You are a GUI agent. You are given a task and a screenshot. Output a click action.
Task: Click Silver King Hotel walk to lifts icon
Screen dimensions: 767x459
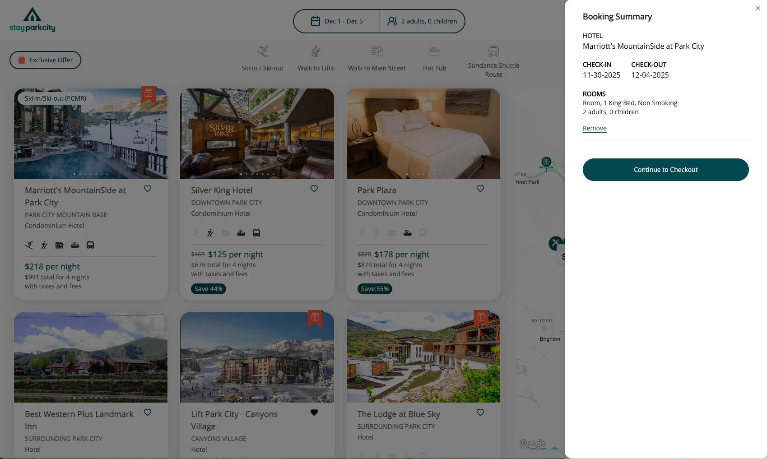click(x=210, y=233)
